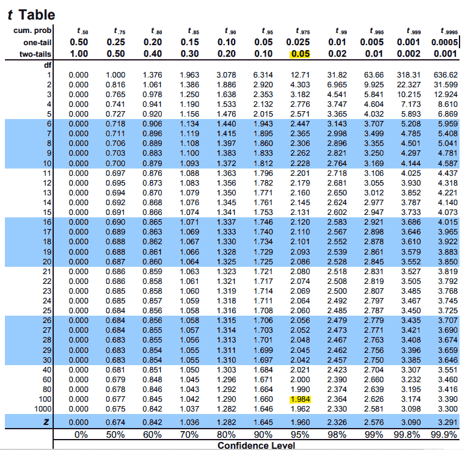Select value 4.015 in df 16 row
Screen dimensions: 465x450
[x=448, y=222]
